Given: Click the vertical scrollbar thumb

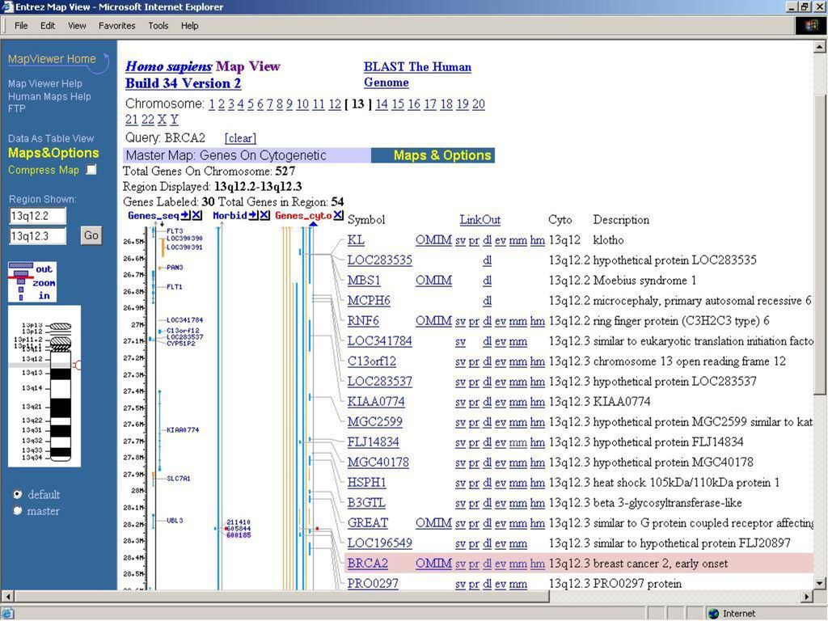Looking at the screenshot, I should pos(820,244).
